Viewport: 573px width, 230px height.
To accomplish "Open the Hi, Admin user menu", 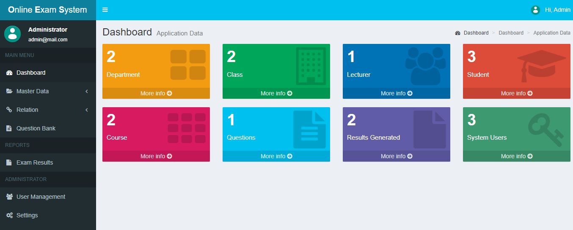I will click(x=551, y=10).
